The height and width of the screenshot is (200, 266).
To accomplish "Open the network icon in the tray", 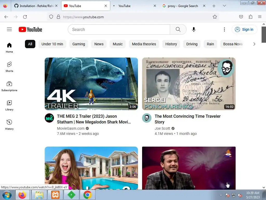I will click(x=234, y=195).
